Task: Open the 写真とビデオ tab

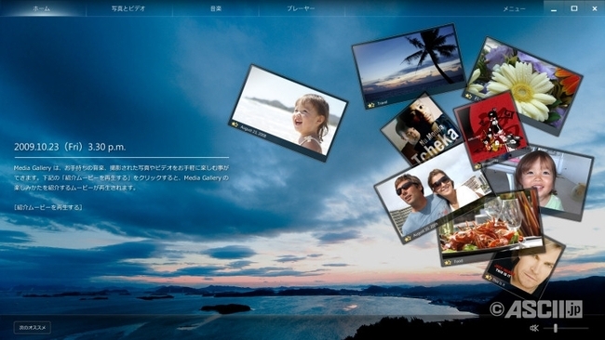Action: point(128,8)
